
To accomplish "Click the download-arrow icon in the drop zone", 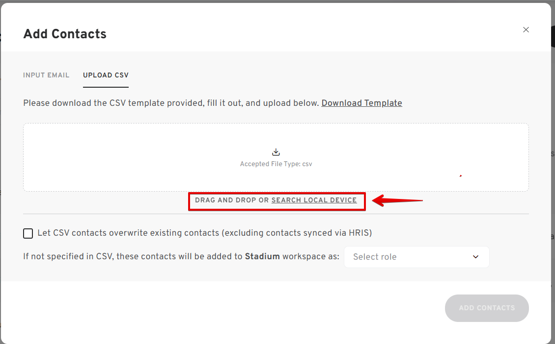I will click(x=276, y=152).
